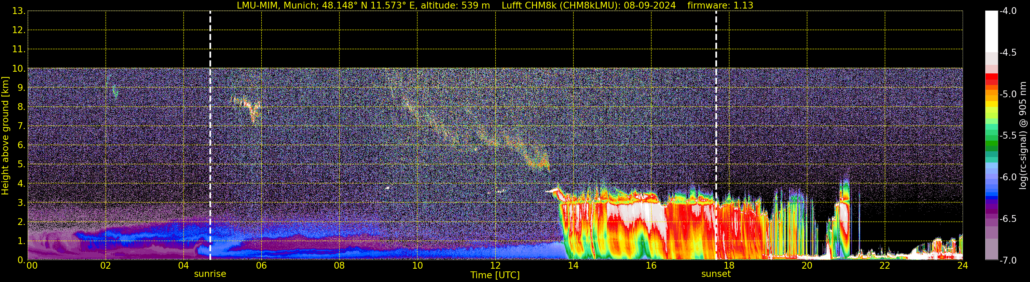Click the height axis tick '11.'

click(19, 49)
